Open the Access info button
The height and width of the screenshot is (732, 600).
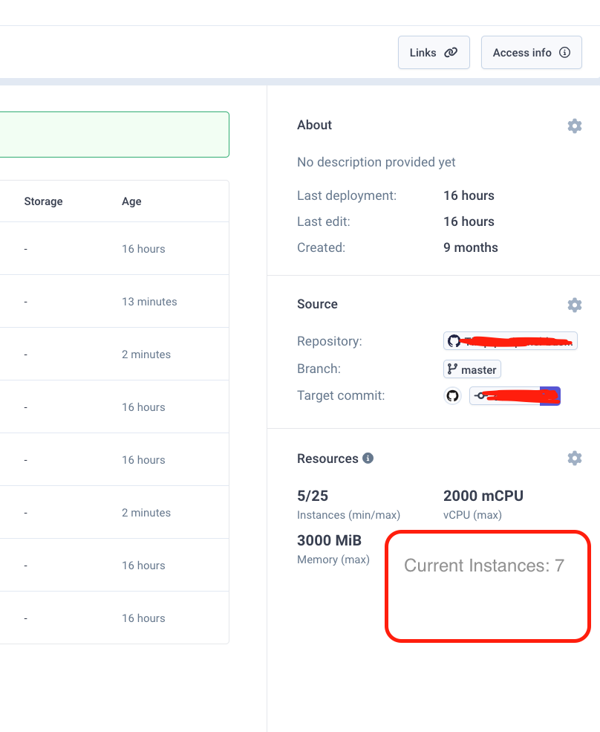pyautogui.click(x=531, y=53)
